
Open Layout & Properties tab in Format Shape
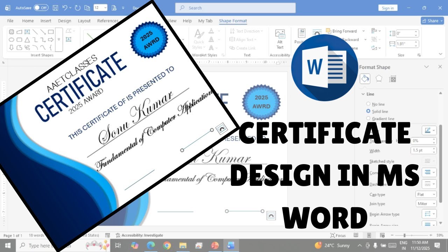[x=393, y=79]
